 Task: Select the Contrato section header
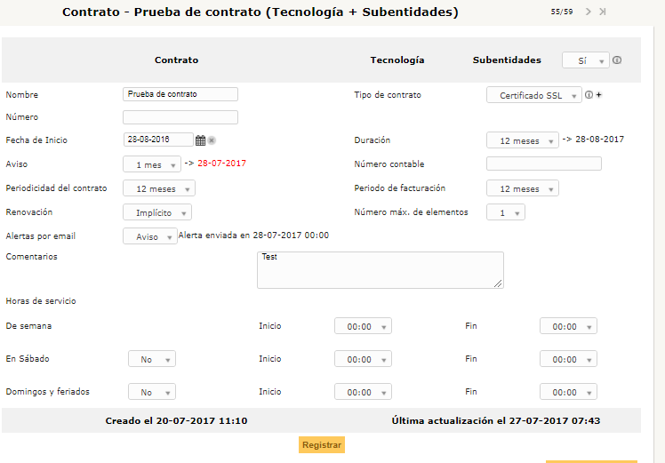(176, 60)
